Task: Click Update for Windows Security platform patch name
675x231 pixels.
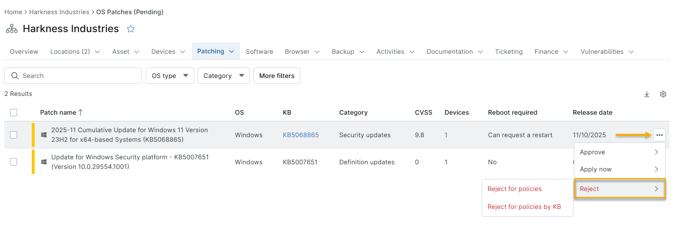Action: click(x=130, y=162)
